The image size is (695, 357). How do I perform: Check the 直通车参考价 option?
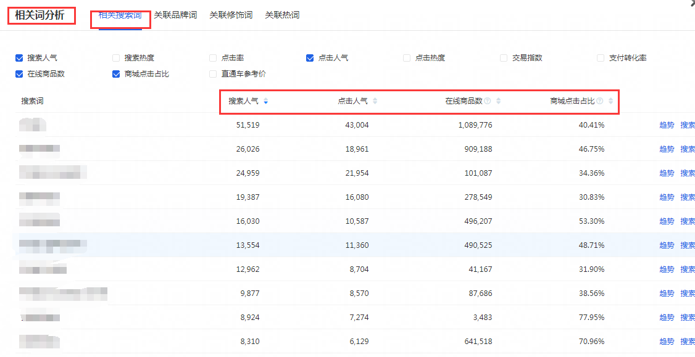pos(213,74)
